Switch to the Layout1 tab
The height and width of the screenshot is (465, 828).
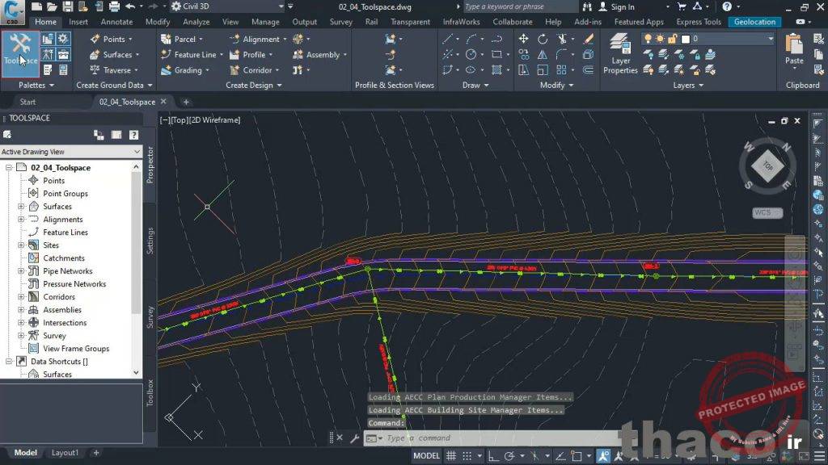click(x=64, y=453)
